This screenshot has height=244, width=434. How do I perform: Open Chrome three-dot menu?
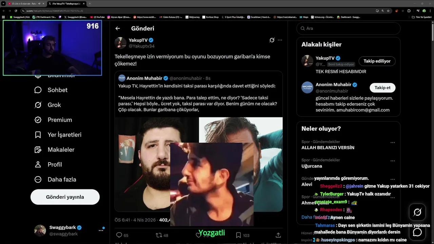tap(430, 11)
